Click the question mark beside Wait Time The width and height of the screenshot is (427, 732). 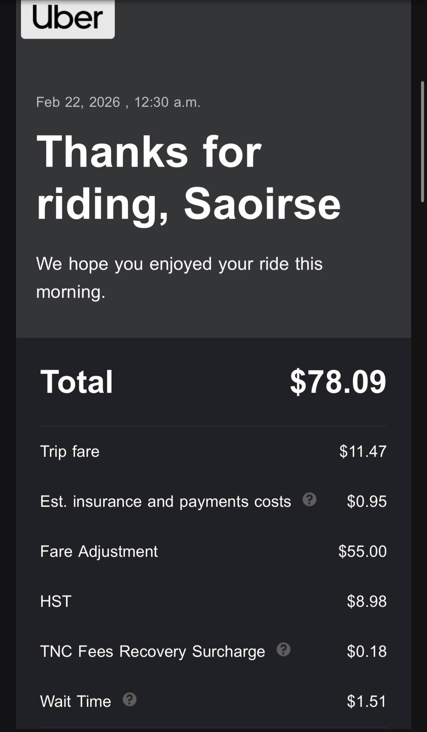point(130,700)
